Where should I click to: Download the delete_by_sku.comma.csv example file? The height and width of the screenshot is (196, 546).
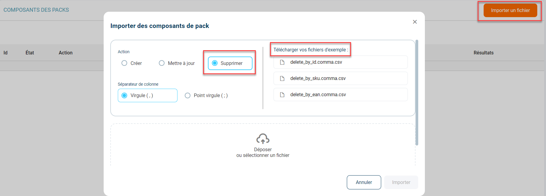click(318, 78)
